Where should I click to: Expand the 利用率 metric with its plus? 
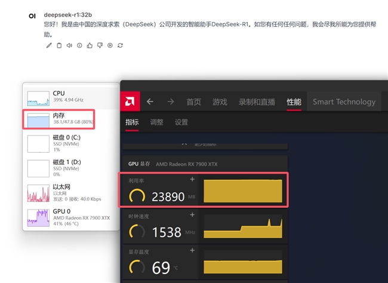click(192, 179)
